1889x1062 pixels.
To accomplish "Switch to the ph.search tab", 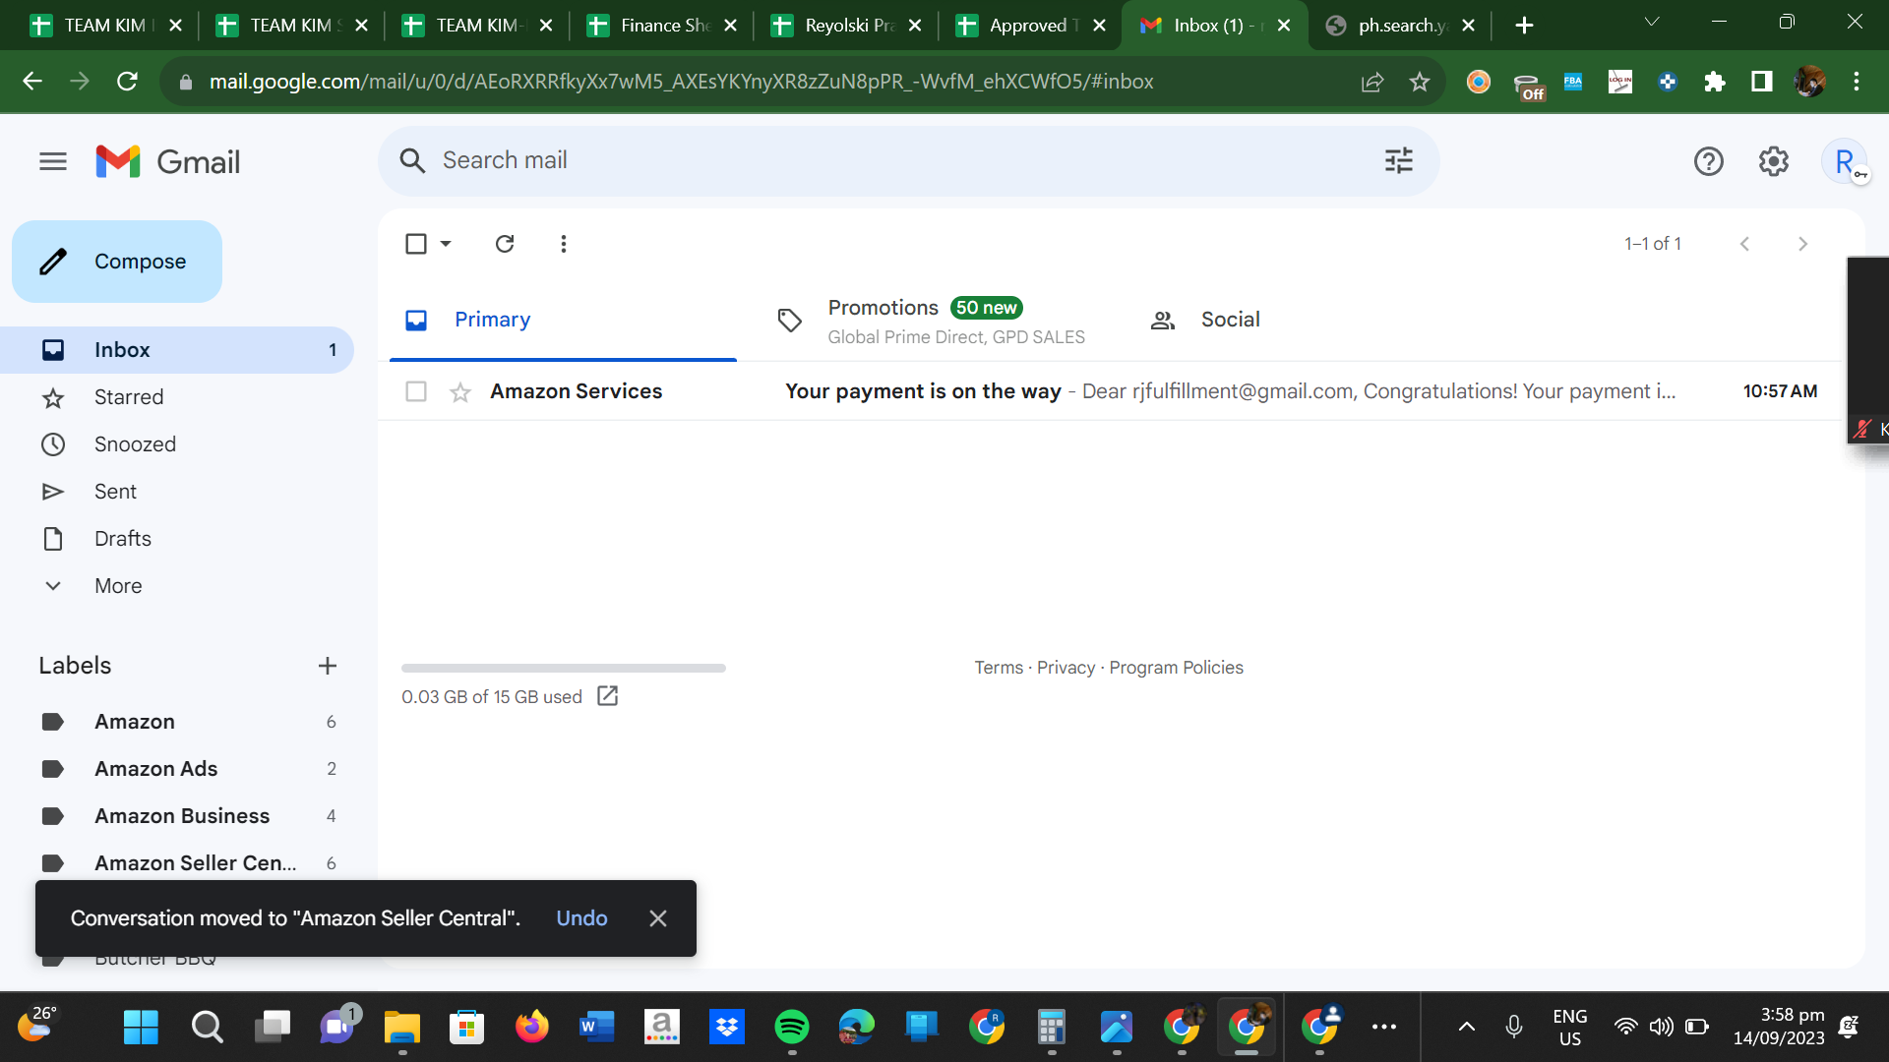I will pos(1400,26).
